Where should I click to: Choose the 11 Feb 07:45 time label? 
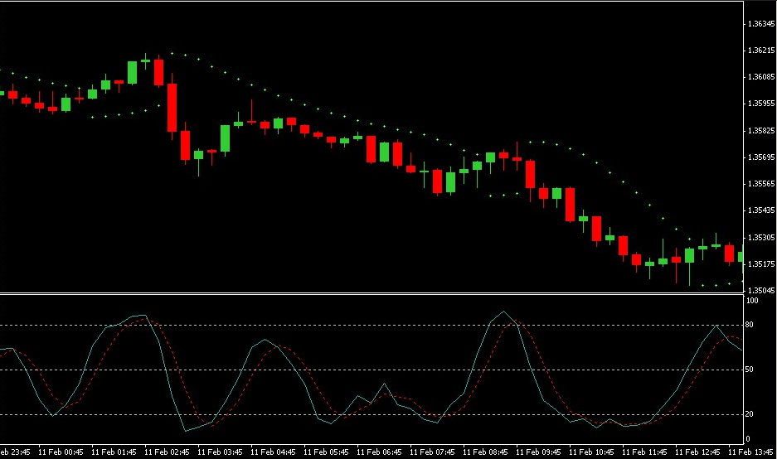[431, 452]
